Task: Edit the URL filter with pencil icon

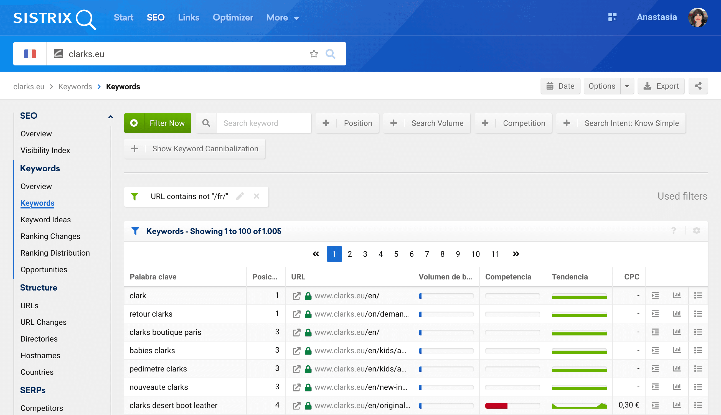Action: (x=240, y=196)
